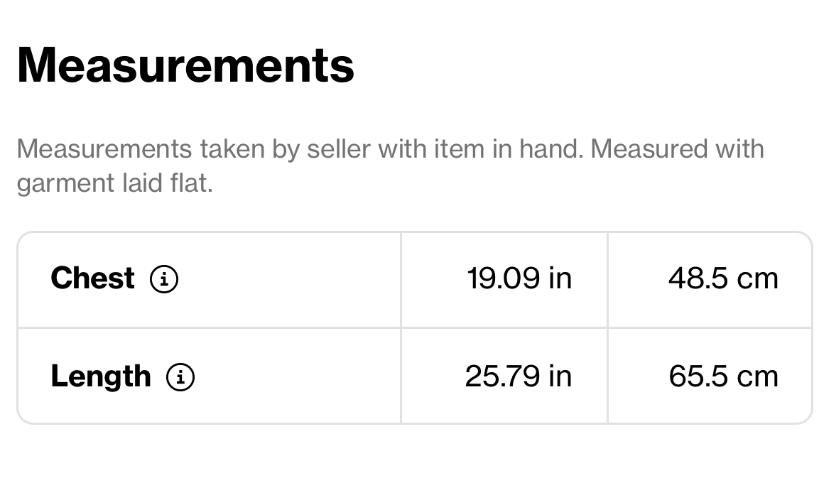Click the 'Measured with' phrase
819x478 pixels.
678,149
